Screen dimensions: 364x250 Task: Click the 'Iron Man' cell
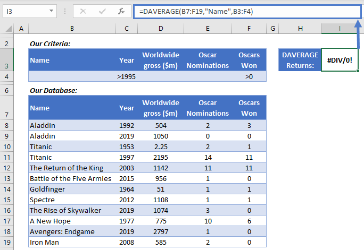(x=72, y=242)
